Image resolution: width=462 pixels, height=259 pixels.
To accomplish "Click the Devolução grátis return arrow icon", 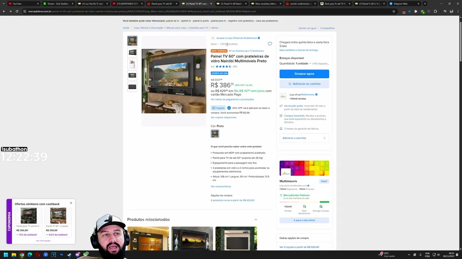I will pyautogui.click(x=281, y=106).
